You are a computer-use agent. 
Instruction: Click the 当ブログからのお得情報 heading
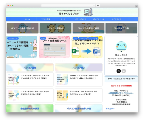click(x=121, y=86)
